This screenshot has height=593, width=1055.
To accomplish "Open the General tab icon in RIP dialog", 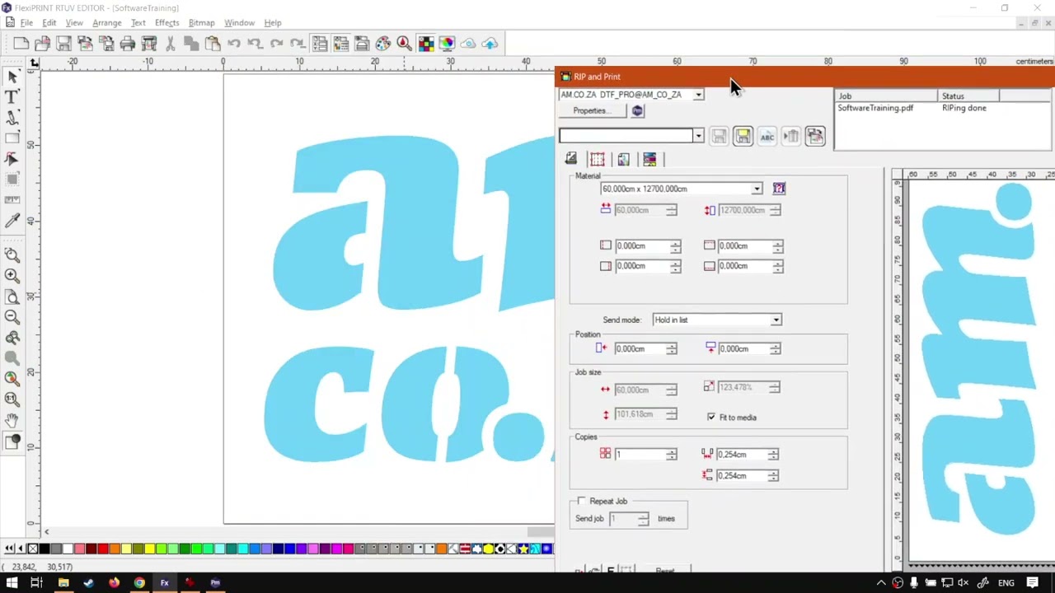I will pyautogui.click(x=571, y=159).
